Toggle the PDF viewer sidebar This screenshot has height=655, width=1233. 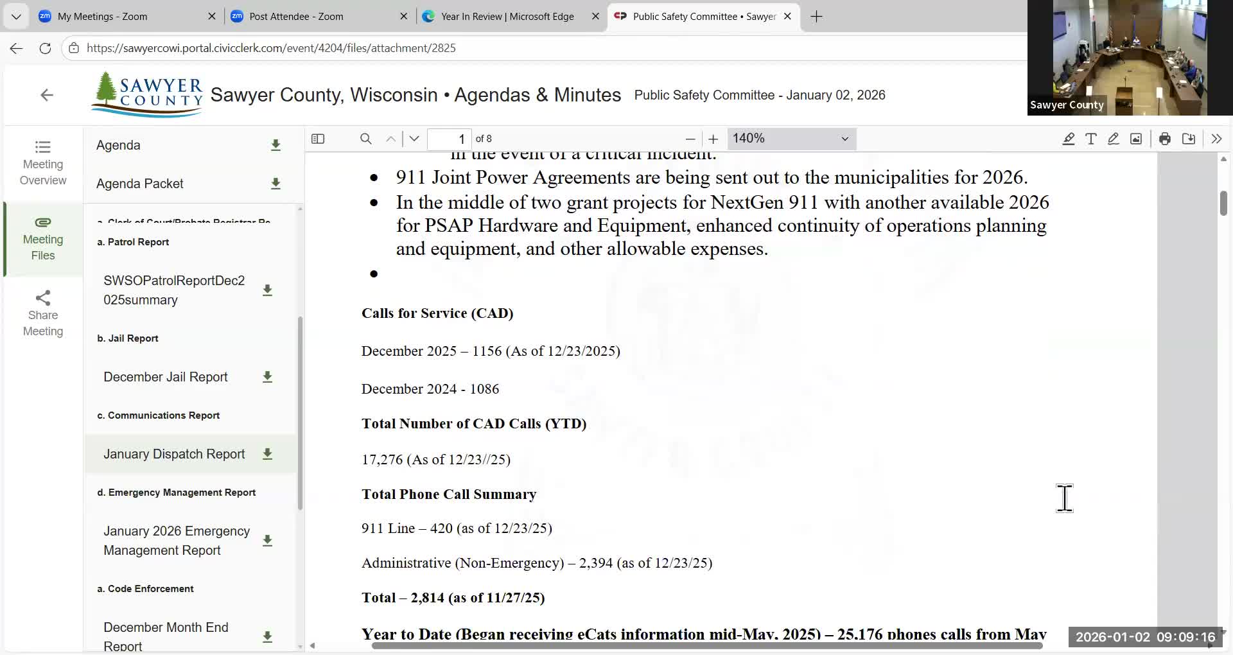318,139
